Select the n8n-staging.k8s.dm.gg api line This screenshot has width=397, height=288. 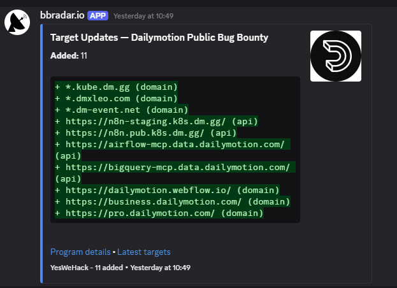[x=157, y=121]
